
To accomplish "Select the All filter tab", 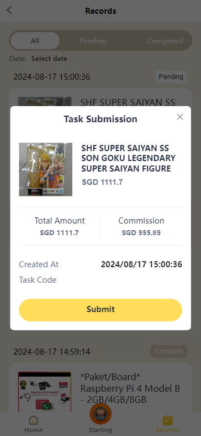I will pyautogui.click(x=35, y=41).
